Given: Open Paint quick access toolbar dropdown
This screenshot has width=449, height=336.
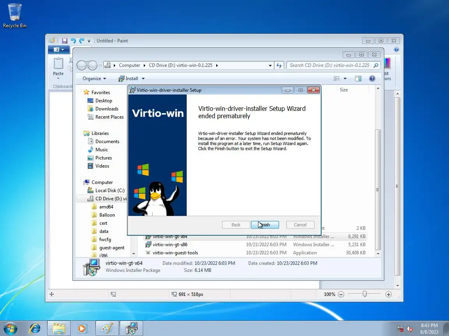Looking at the screenshot, I should [89, 41].
